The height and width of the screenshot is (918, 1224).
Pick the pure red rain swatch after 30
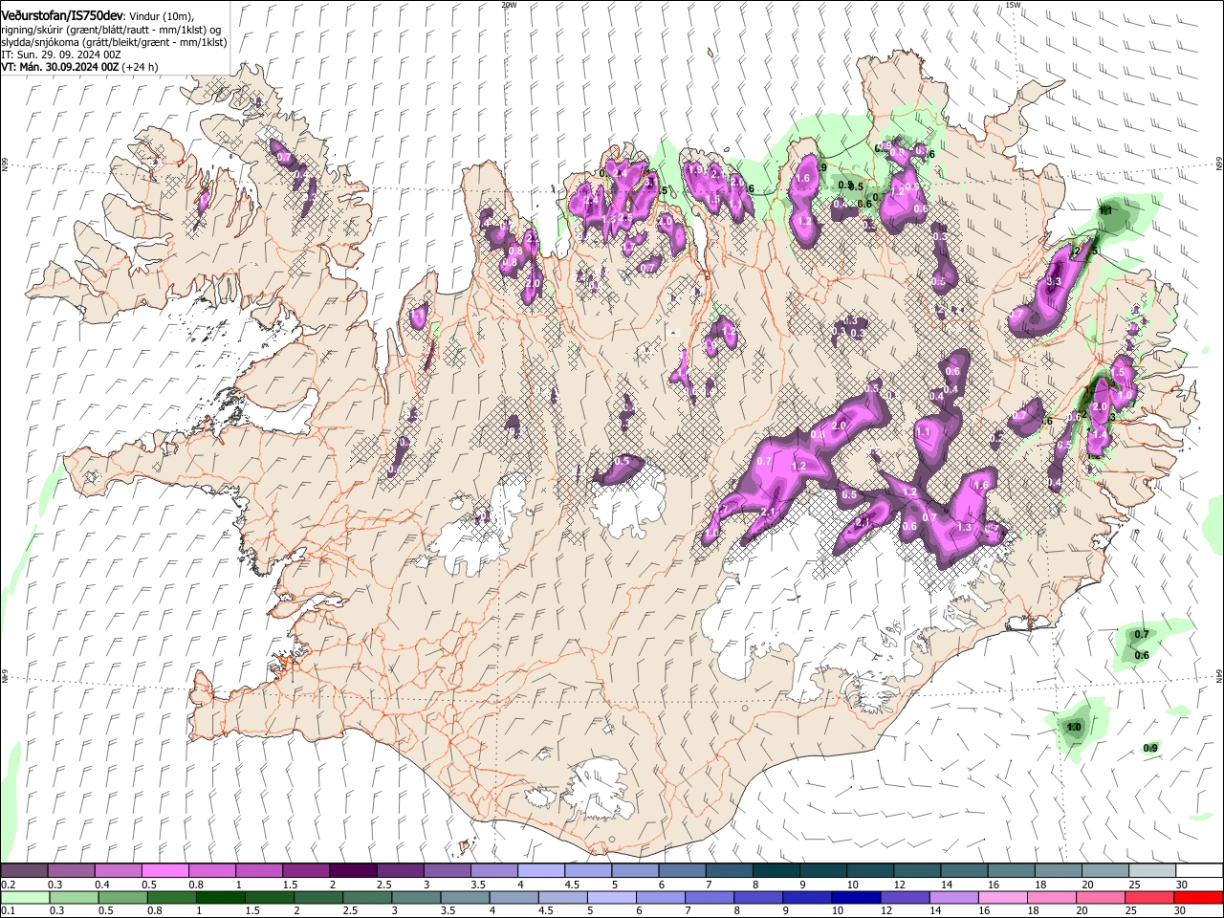pyautogui.click(x=1197, y=897)
